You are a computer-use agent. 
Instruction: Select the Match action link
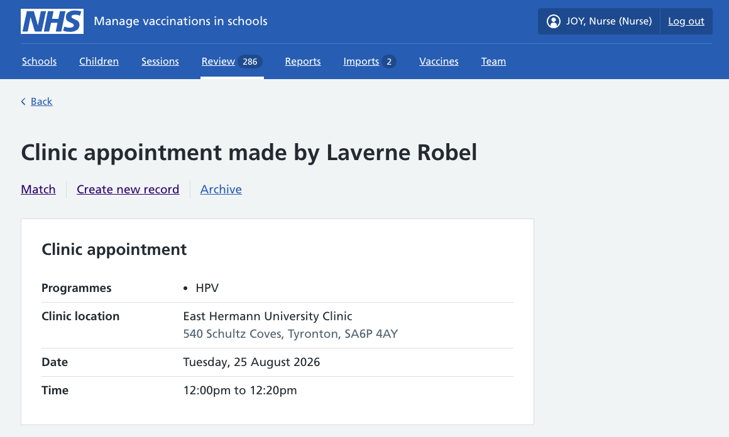(x=38, y=190)
